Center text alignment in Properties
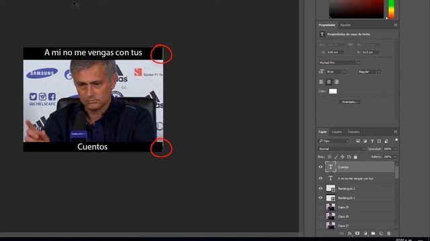Screen dimensions: 430x241 pyautogui.click(x=329, y=82)
